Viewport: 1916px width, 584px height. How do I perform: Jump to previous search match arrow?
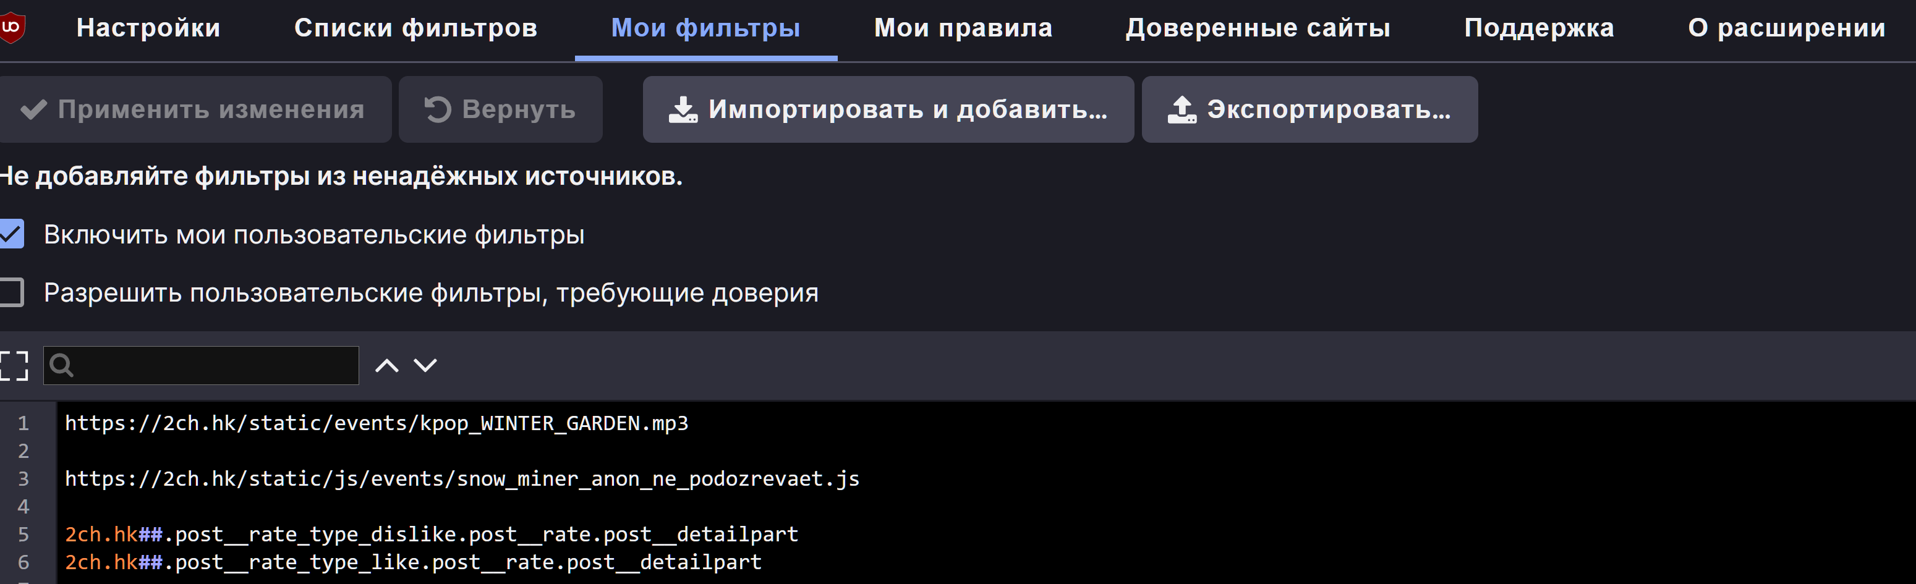point(387,366)
